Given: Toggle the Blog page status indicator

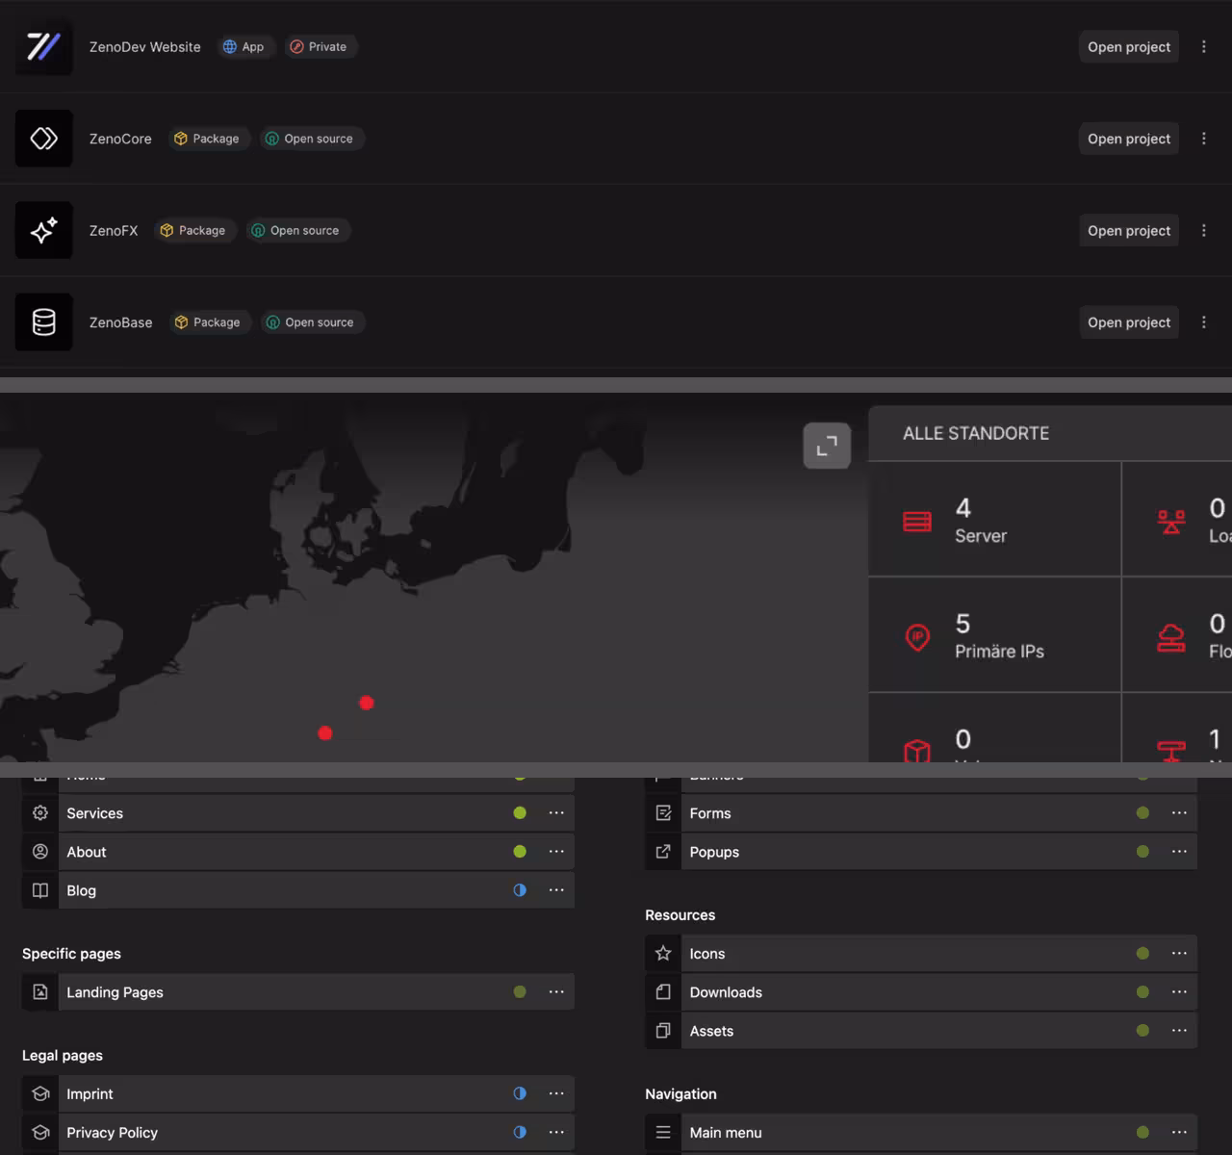Looking at the screenshot, I should click(520, 890).
